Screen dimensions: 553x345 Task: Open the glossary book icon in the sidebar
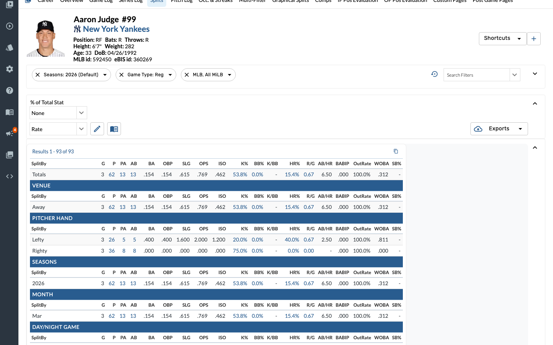point(10,112)
